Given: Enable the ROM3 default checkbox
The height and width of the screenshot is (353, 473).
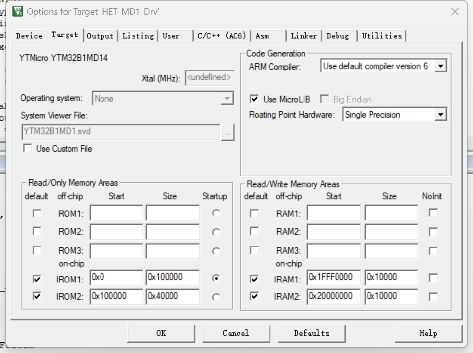Looking at the screenshot, I should pos(37,250).
